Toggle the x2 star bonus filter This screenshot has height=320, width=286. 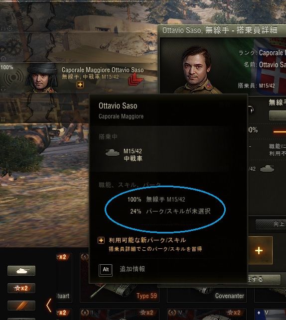click(21, 288)
